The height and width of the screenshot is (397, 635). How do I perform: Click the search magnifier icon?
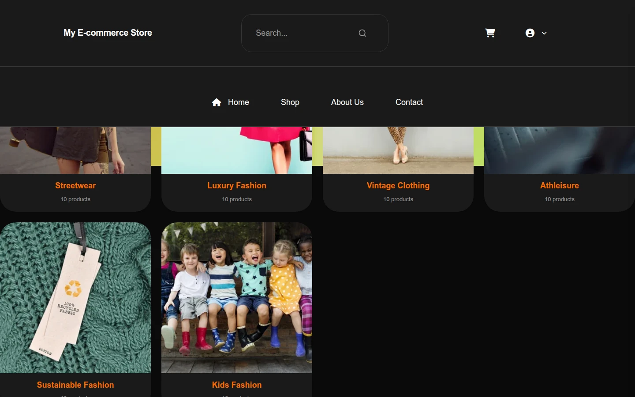(x=362, y=33)
